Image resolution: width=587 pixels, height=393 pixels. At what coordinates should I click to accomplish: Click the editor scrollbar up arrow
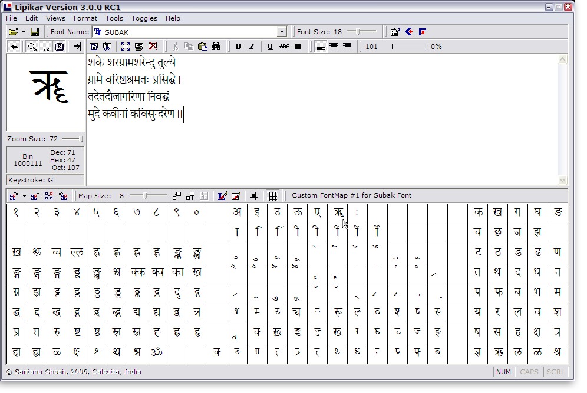pyautogui.click(x=562, y=59)
